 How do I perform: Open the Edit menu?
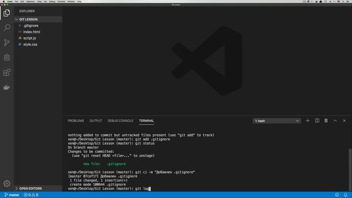[x=22, y=1]
